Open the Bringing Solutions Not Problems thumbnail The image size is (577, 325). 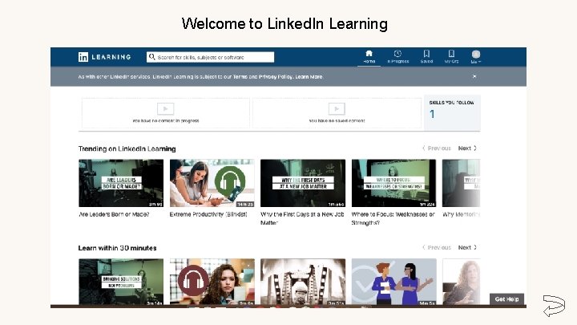coord(121,282)
